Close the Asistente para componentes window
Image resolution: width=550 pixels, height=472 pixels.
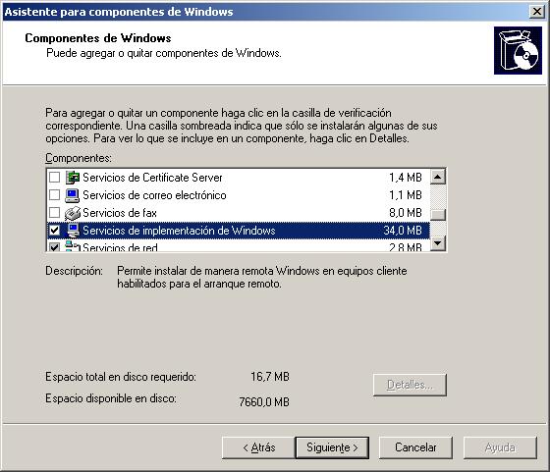(x=537, y=12)
